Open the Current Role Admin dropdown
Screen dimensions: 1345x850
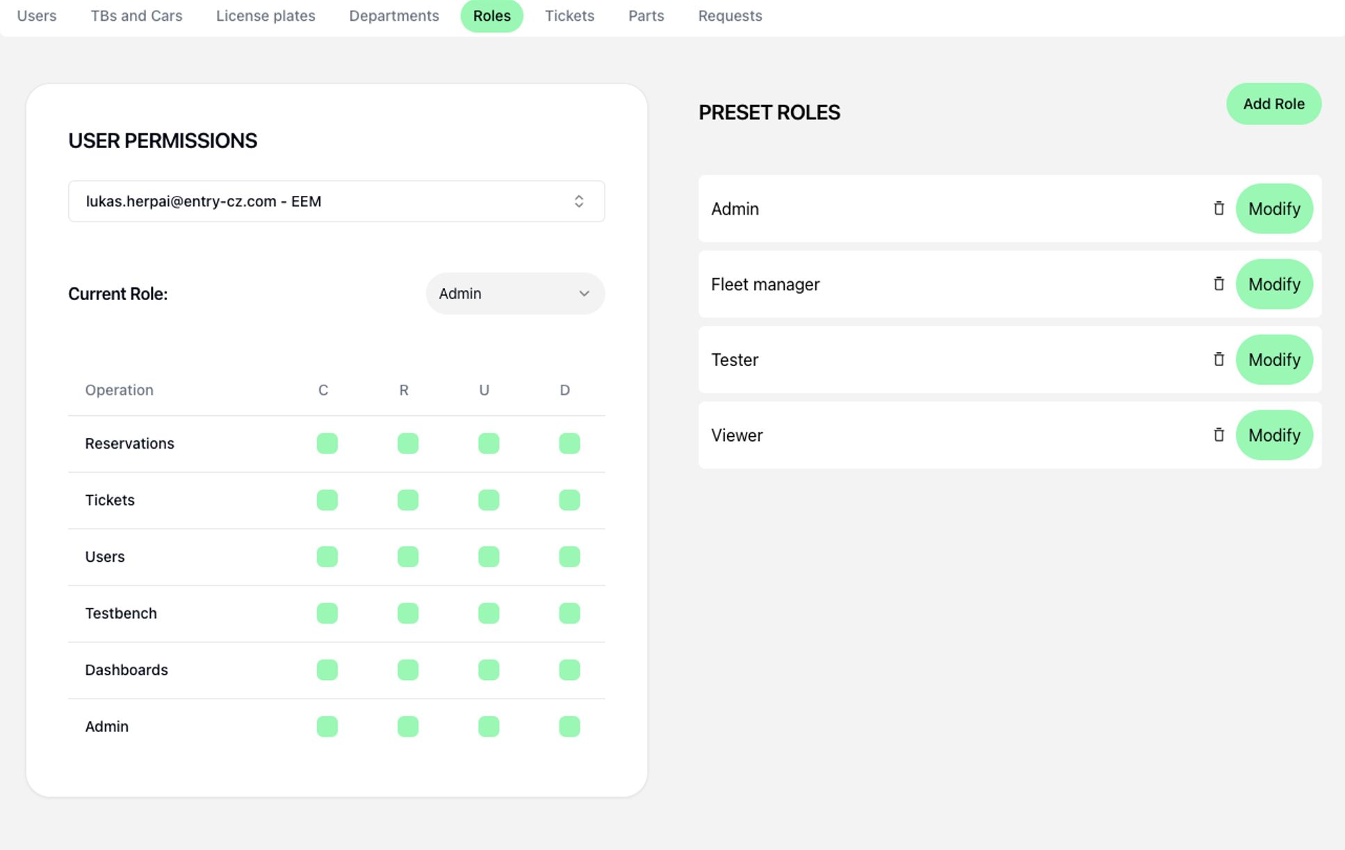[515, 294]
